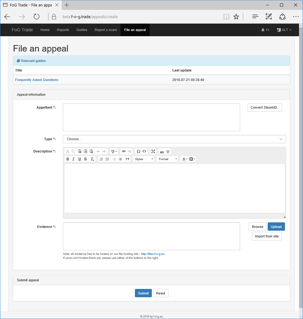Grab the editor resize handle
The image size is (303, 319).
coord(284,217)
